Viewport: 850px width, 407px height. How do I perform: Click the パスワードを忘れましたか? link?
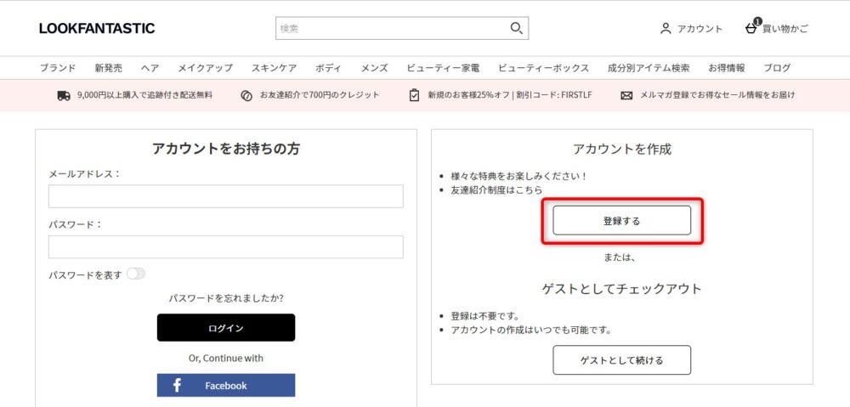tap(226, 298)
